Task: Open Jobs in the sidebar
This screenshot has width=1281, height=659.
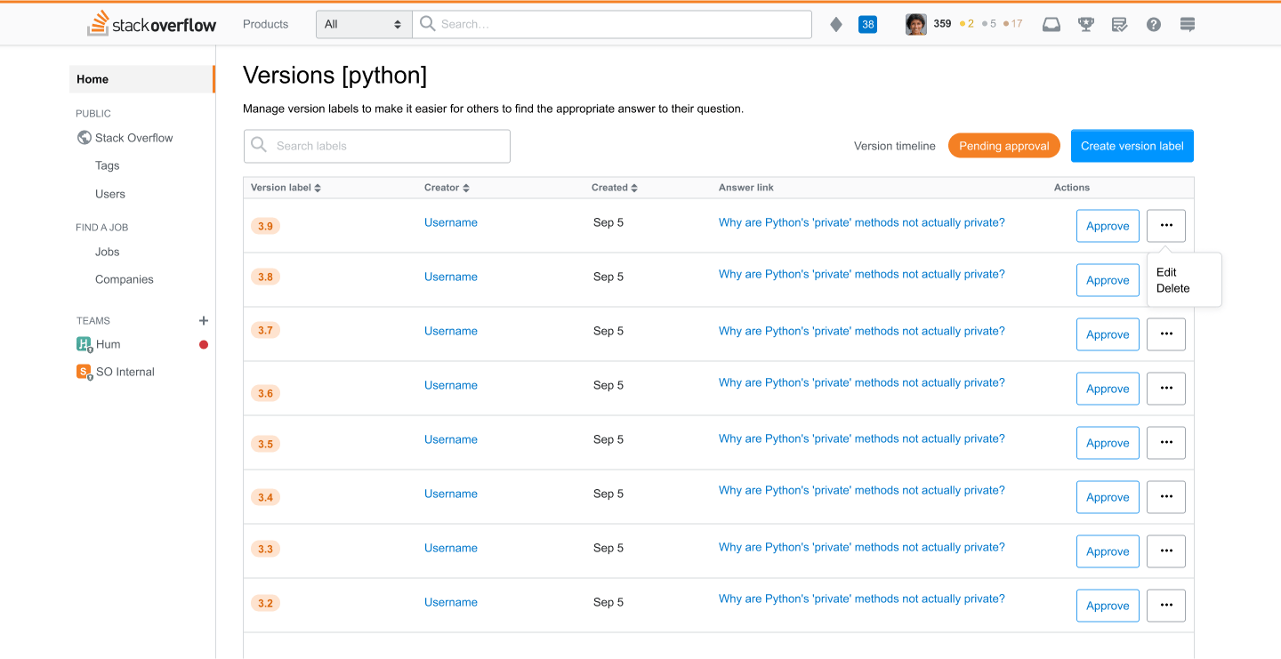Action: (107, 252)
